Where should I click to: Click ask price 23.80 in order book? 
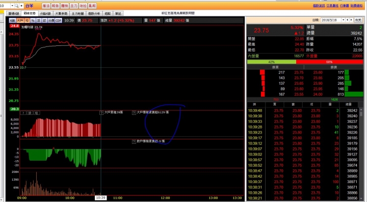pyautogui.click(x=318, y=72)
